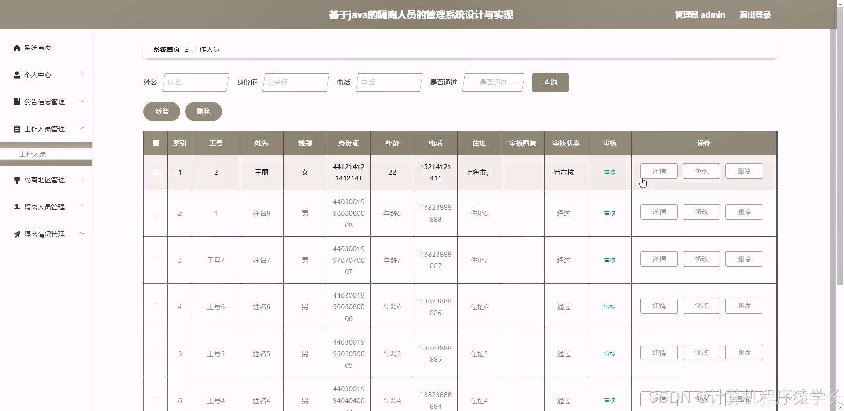Viewport: 844px width, 411px height.
Task: Focus the 姓名 search input field
Action: [x=196, y=83]
